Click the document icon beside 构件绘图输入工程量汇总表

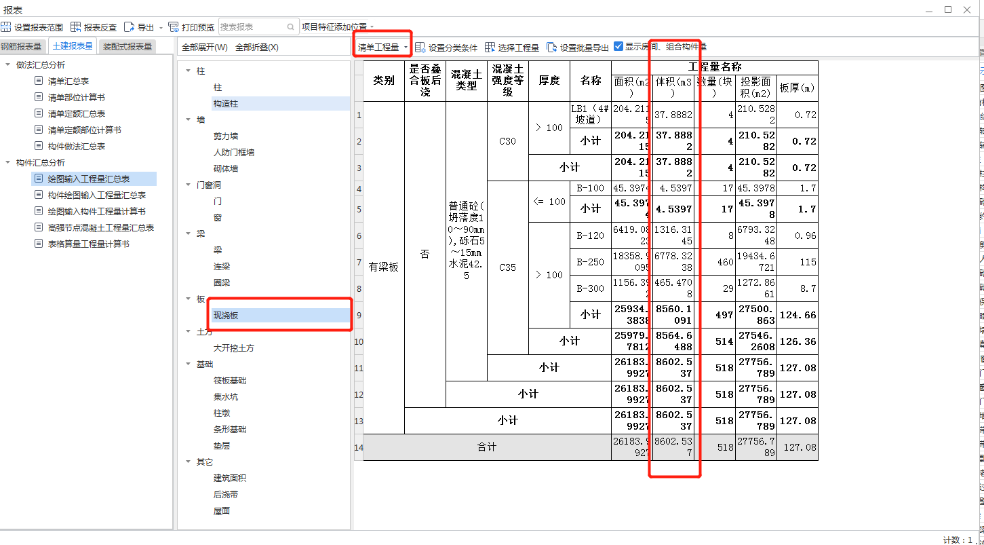tap(39, 195)
